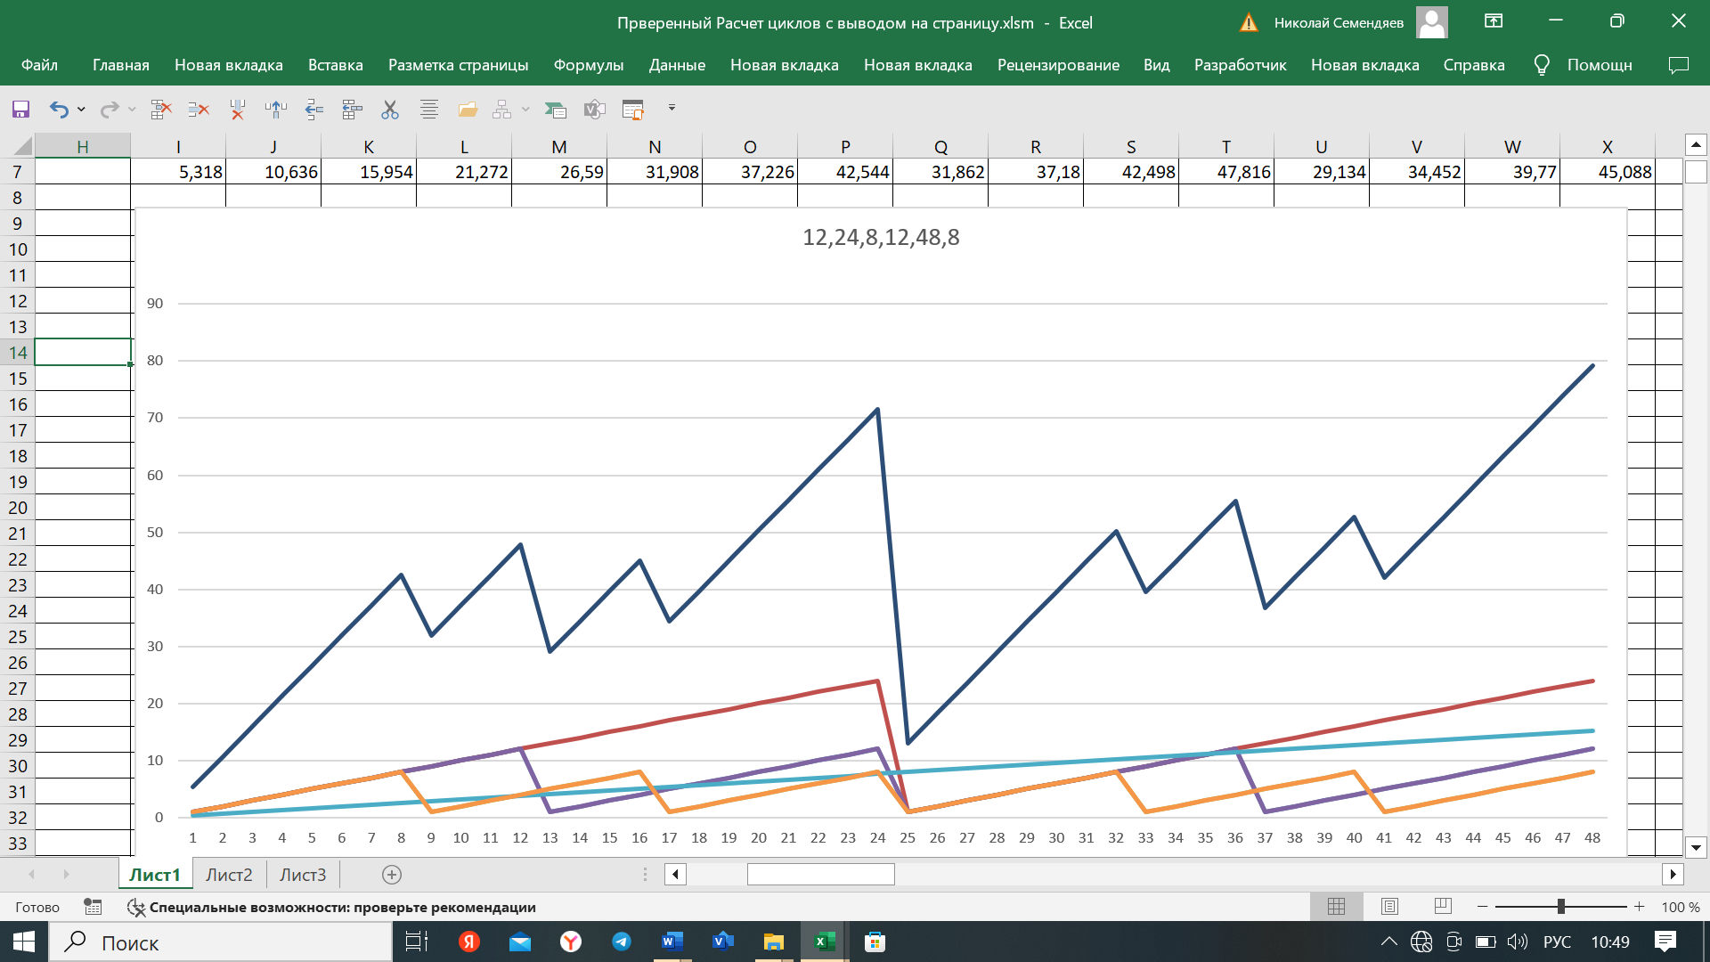1710x962 pixels.
Task: Click the chart title 12,24,8,12,48,8
Action: click(x=881, y=238)
